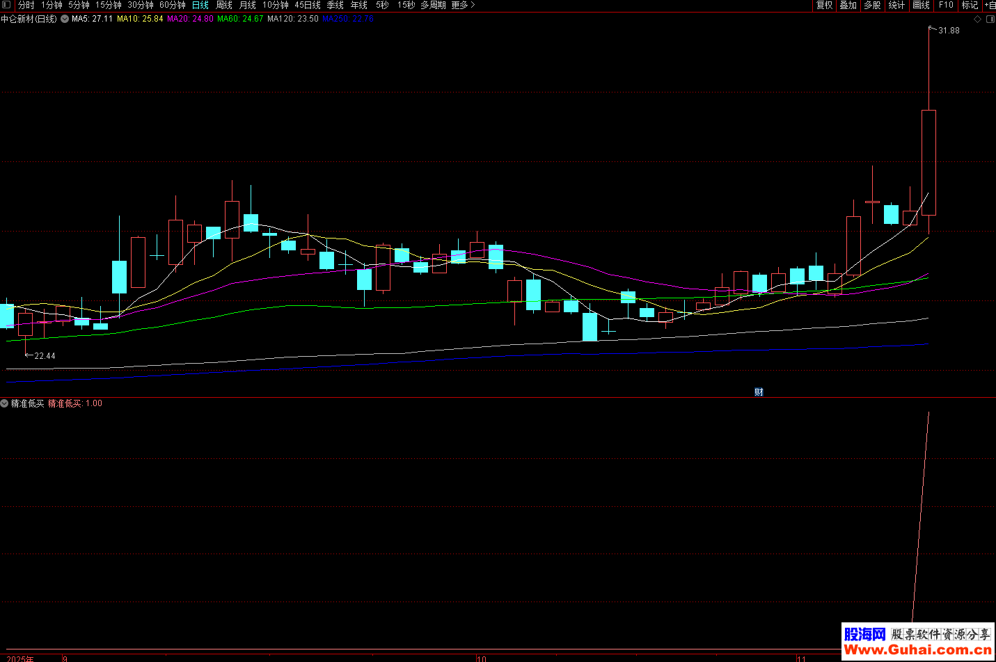Screen dimensions: 996x662
Task: Click the MA250 blue legend label
Action: coord(348,19)
